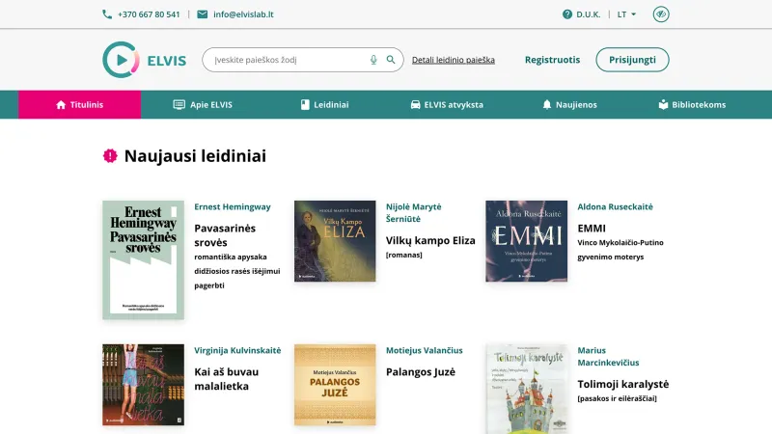The width and height of the screenshot is (772, 434).
Task: Click author Virginija Kulvinskaitė
Action: (237, 350)
